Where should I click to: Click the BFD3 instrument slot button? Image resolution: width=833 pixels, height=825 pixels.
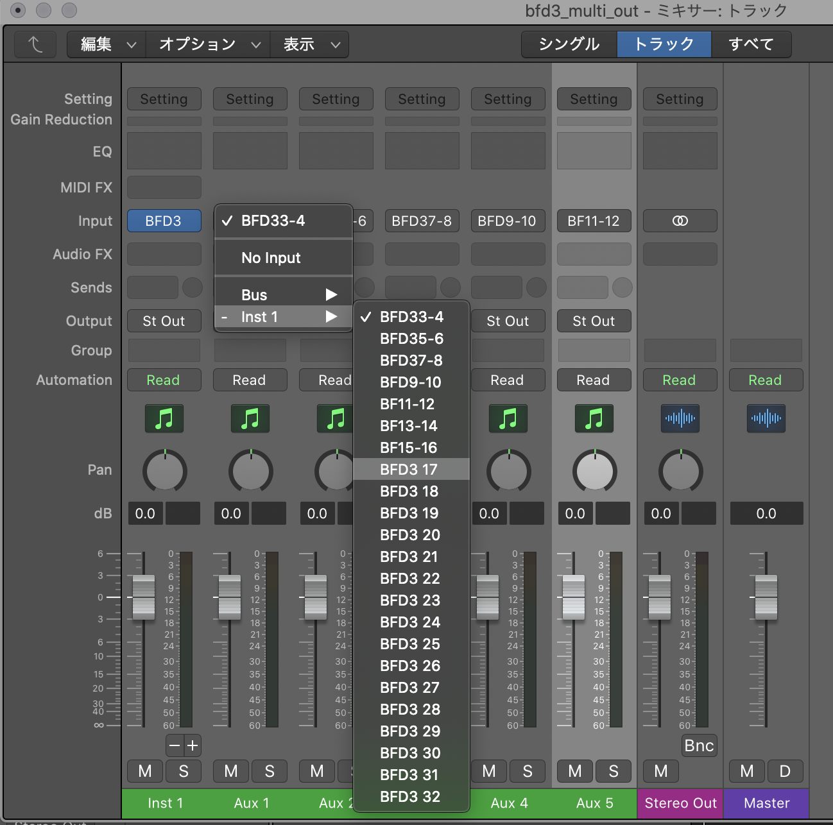[164, 221]
